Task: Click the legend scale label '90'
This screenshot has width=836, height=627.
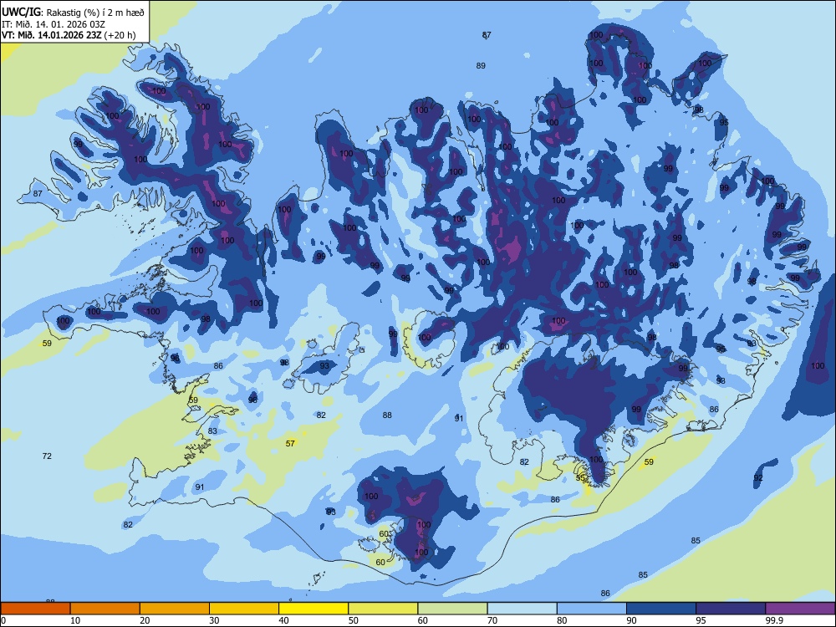Action: coord(632,620)
